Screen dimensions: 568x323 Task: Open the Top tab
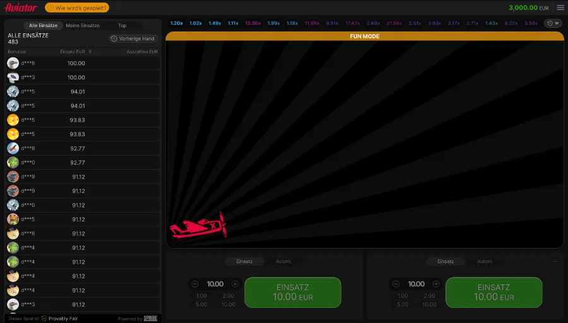(x=122, y=25)
